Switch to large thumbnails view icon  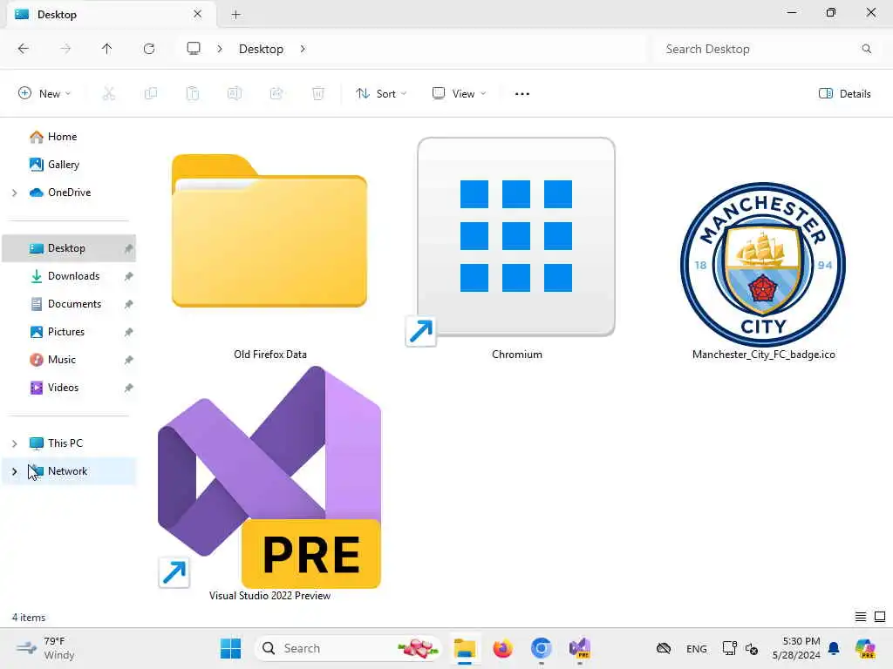880,617
